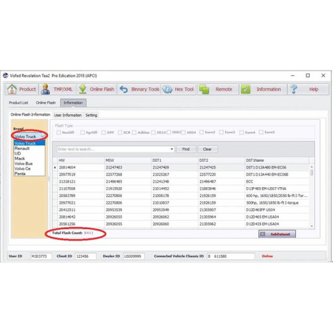Open Binary Tools with the blue back-arrow icon

(x=139, y=89)
